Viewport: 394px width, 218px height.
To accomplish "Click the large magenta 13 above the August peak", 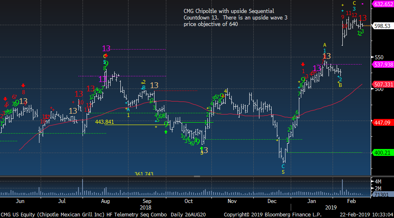I will pyautogui.click(x=106, y=48).
